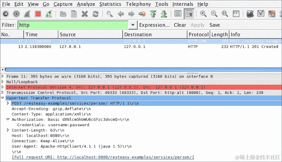Go forward in packet history arrow
The width and height of the screenshot is (282, 162).
tap(131, 14)
